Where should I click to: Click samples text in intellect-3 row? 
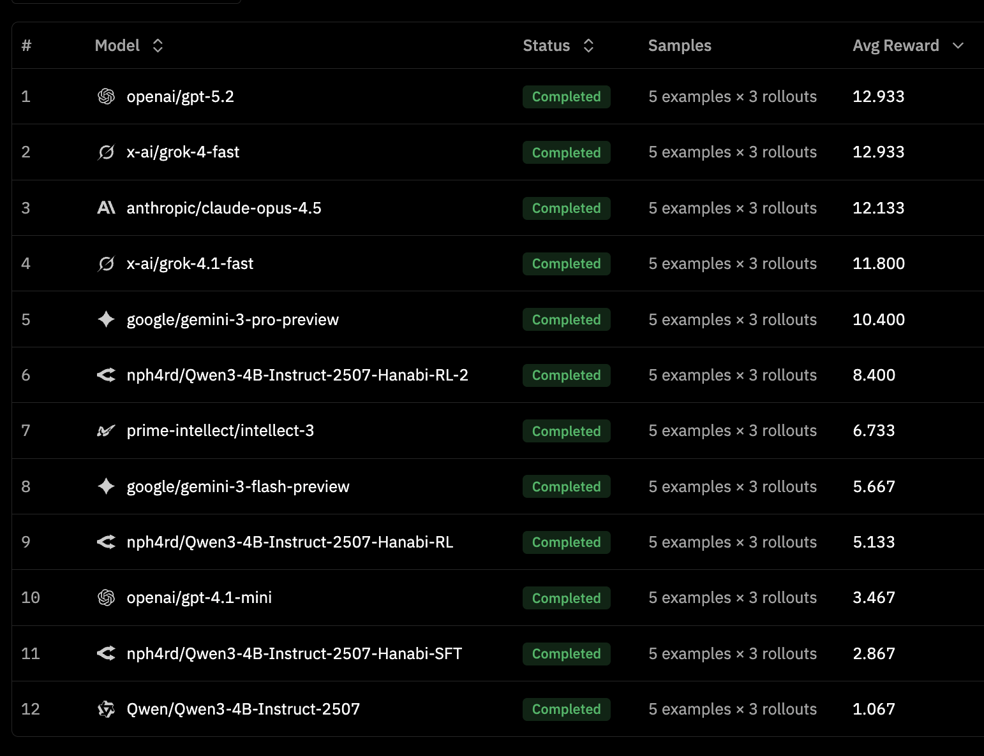733,431
